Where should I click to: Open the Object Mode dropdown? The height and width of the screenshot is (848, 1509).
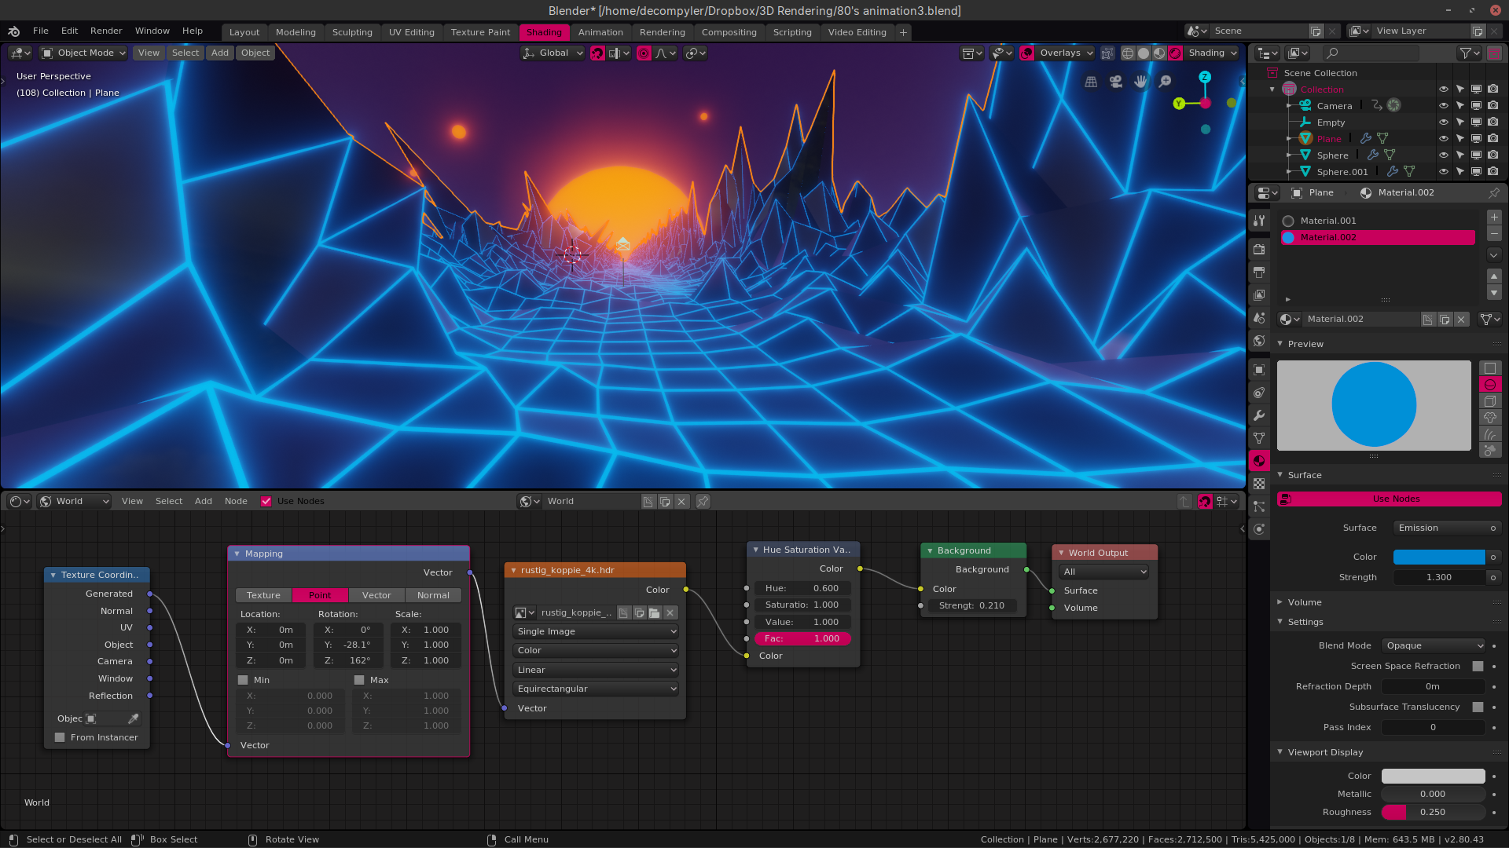click(83, 53)
